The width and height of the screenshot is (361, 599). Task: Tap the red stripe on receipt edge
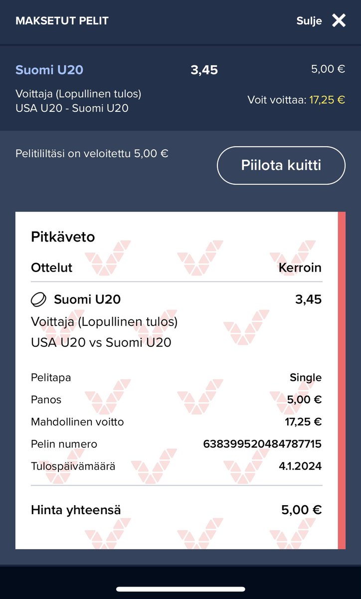pos(342,380)
